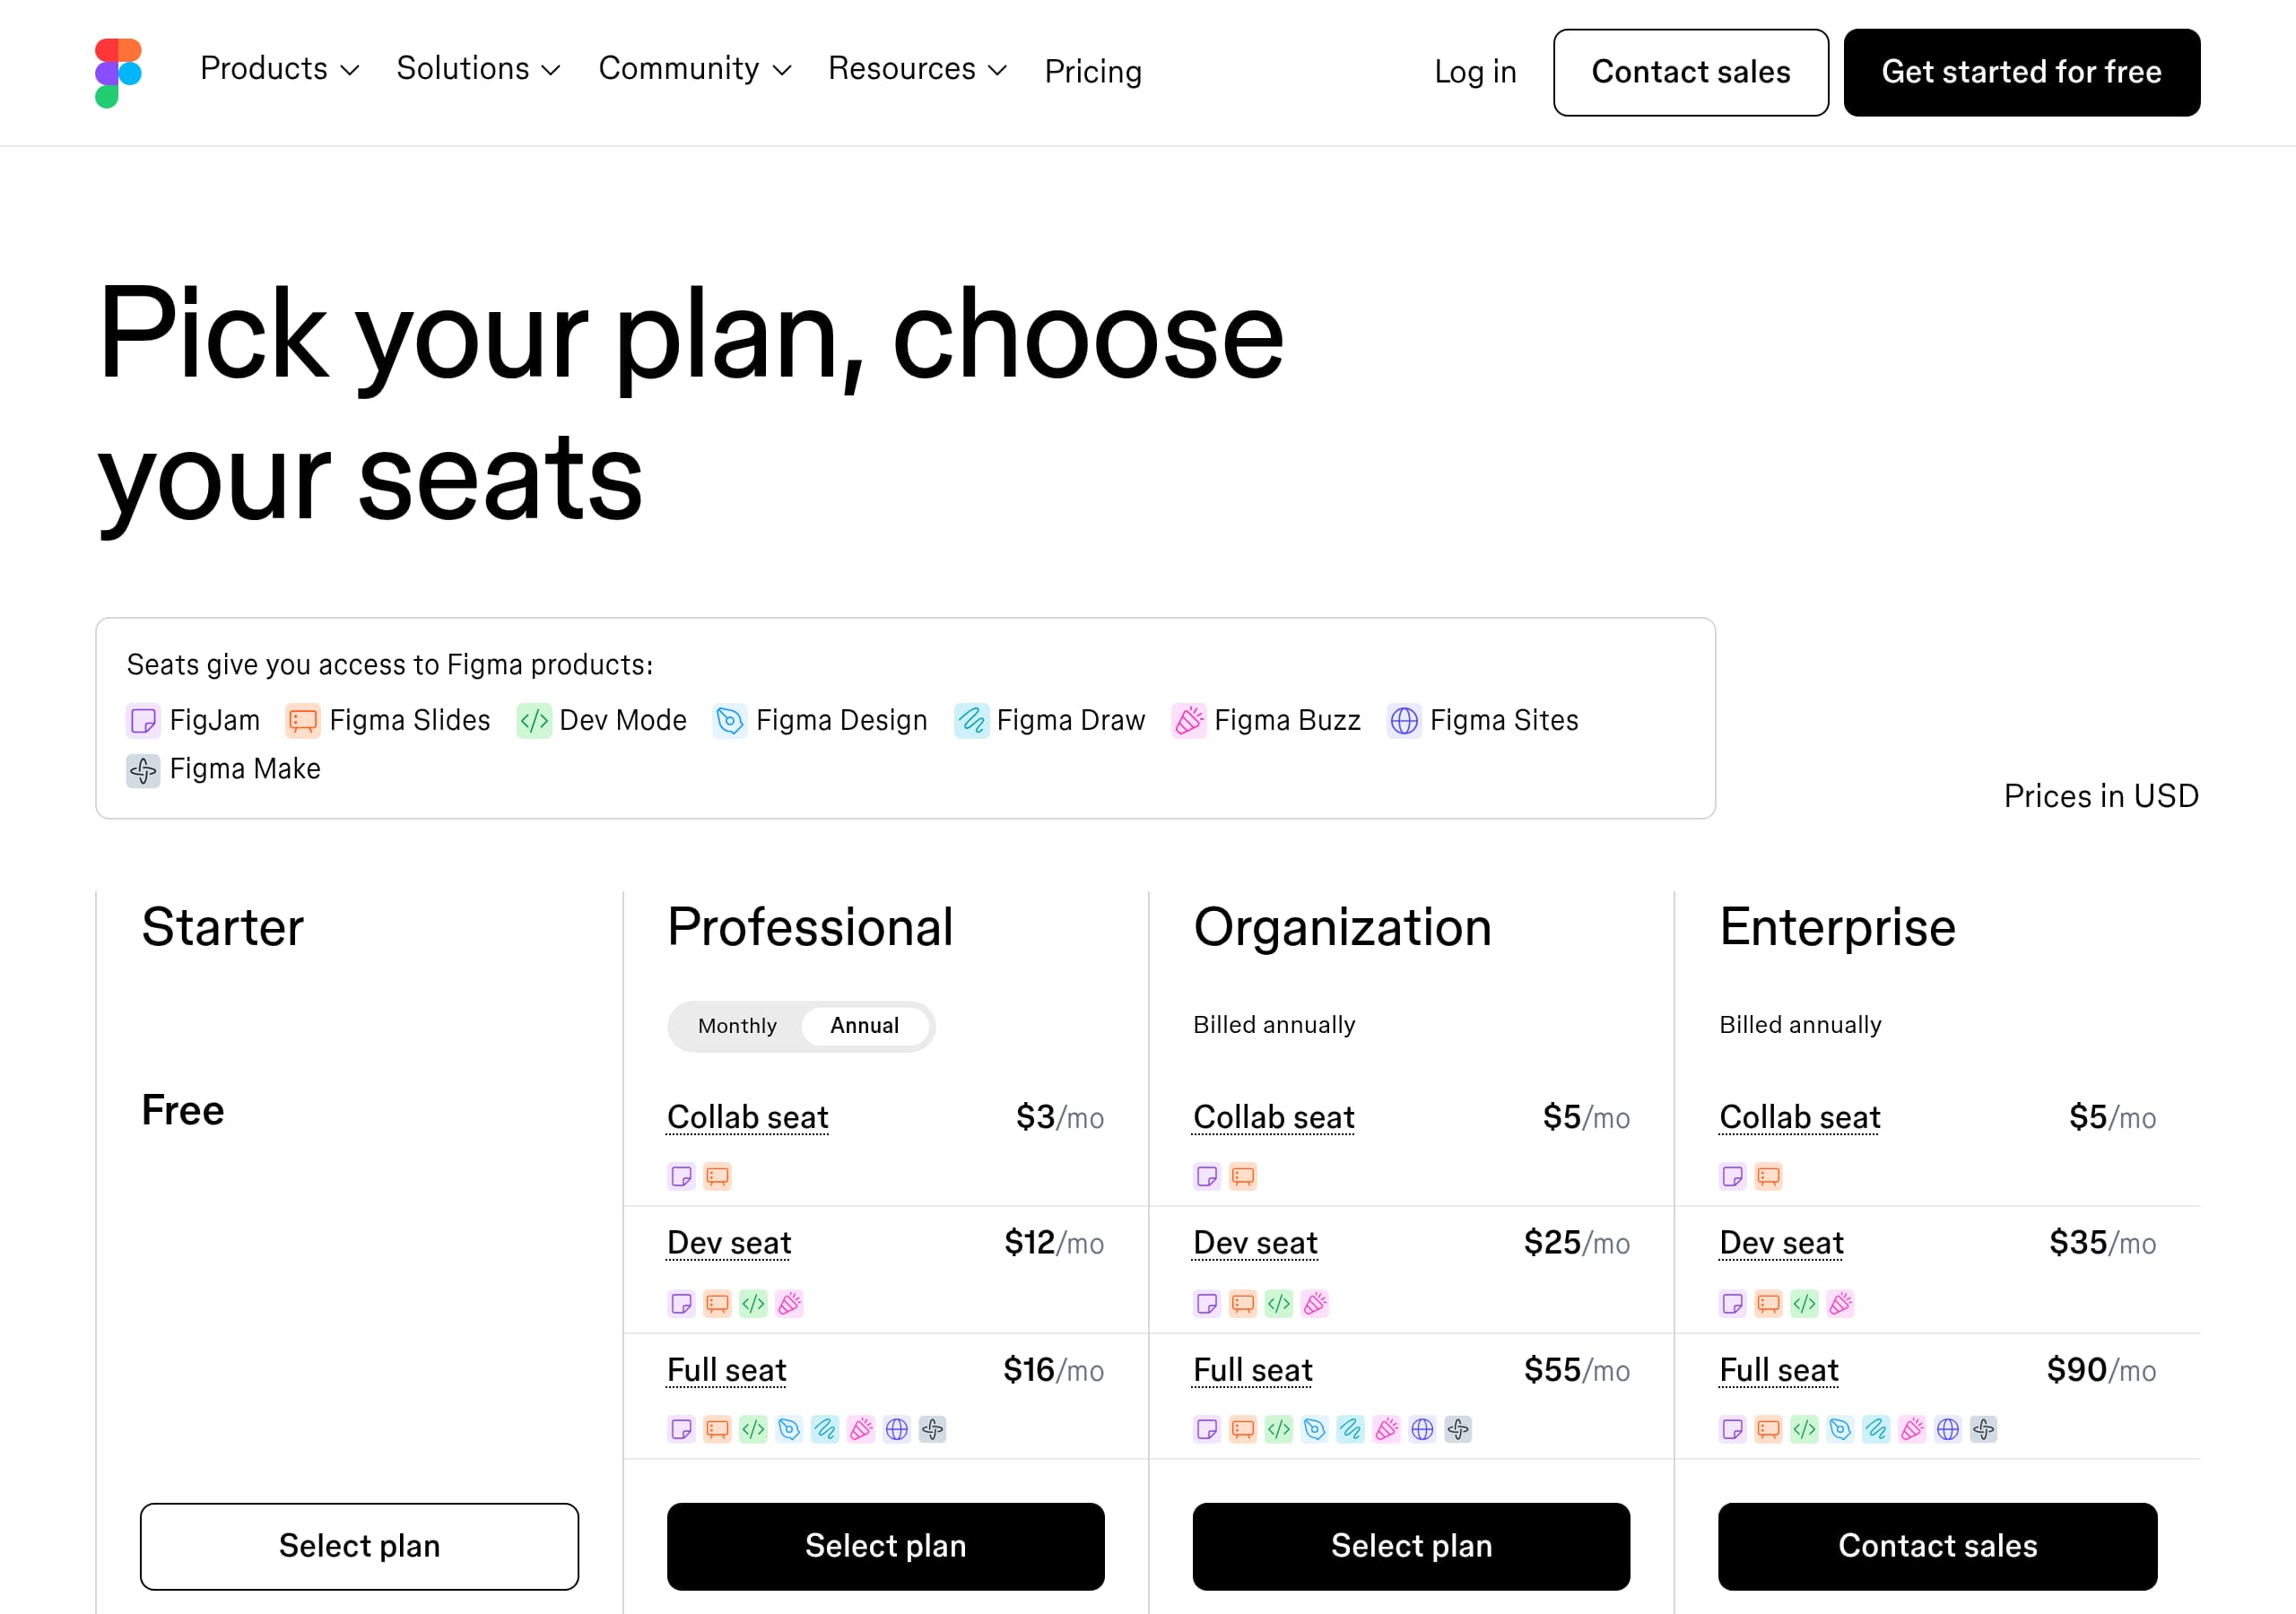This screenshot has height=1614, width=2296.
Task: Click the FigJam product icon
Action: (143, 720)
